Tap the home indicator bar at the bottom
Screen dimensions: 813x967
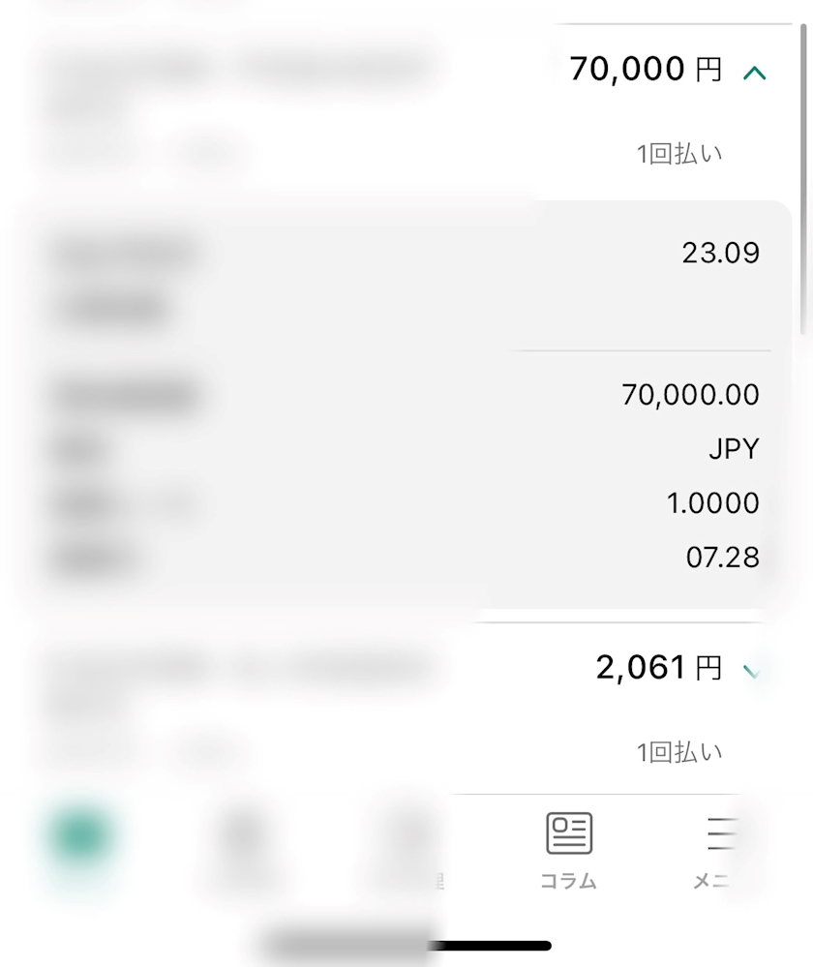(406, 945)
